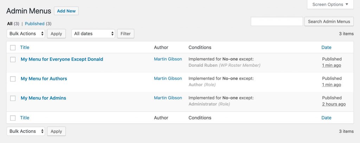Click the top Apply button
Image resolution: width=360 pixels, height=143 pixels.
(x=56, y=34)
